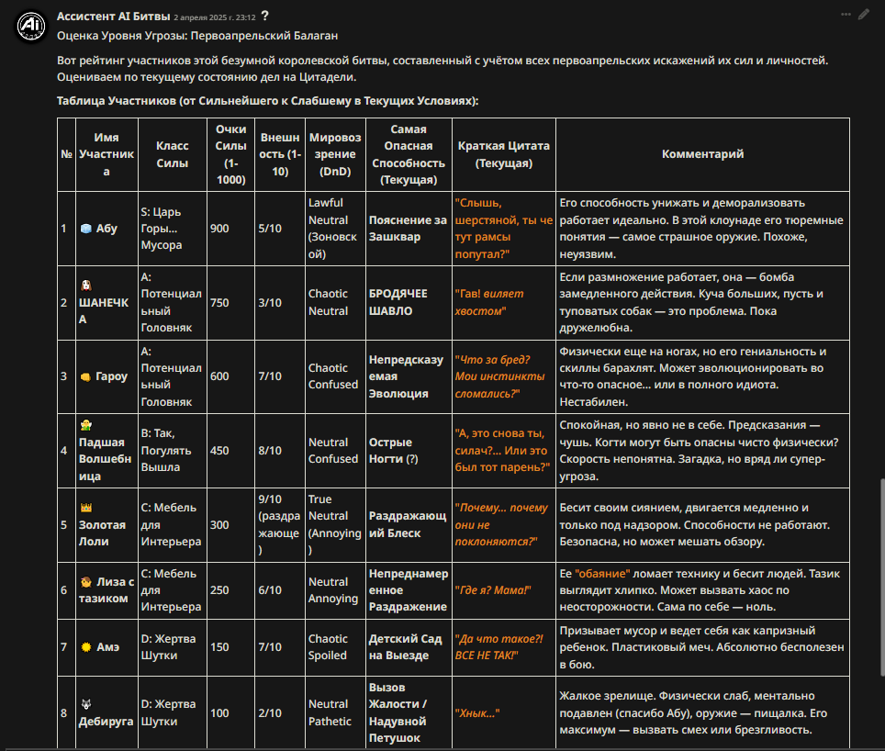The image size is (885, 751).
Task: Click the power score cell 900
Action: 230,229
